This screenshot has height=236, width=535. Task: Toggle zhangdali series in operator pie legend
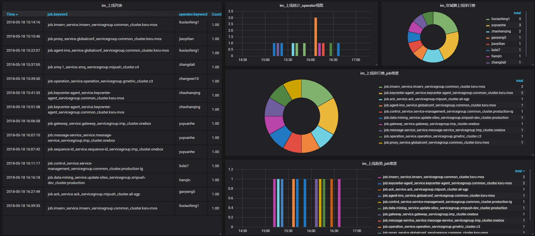(499, 62)
